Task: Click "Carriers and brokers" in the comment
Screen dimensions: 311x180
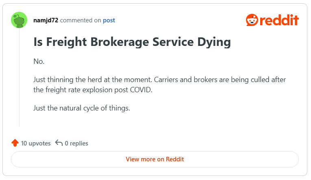Action: click(184, 79)
